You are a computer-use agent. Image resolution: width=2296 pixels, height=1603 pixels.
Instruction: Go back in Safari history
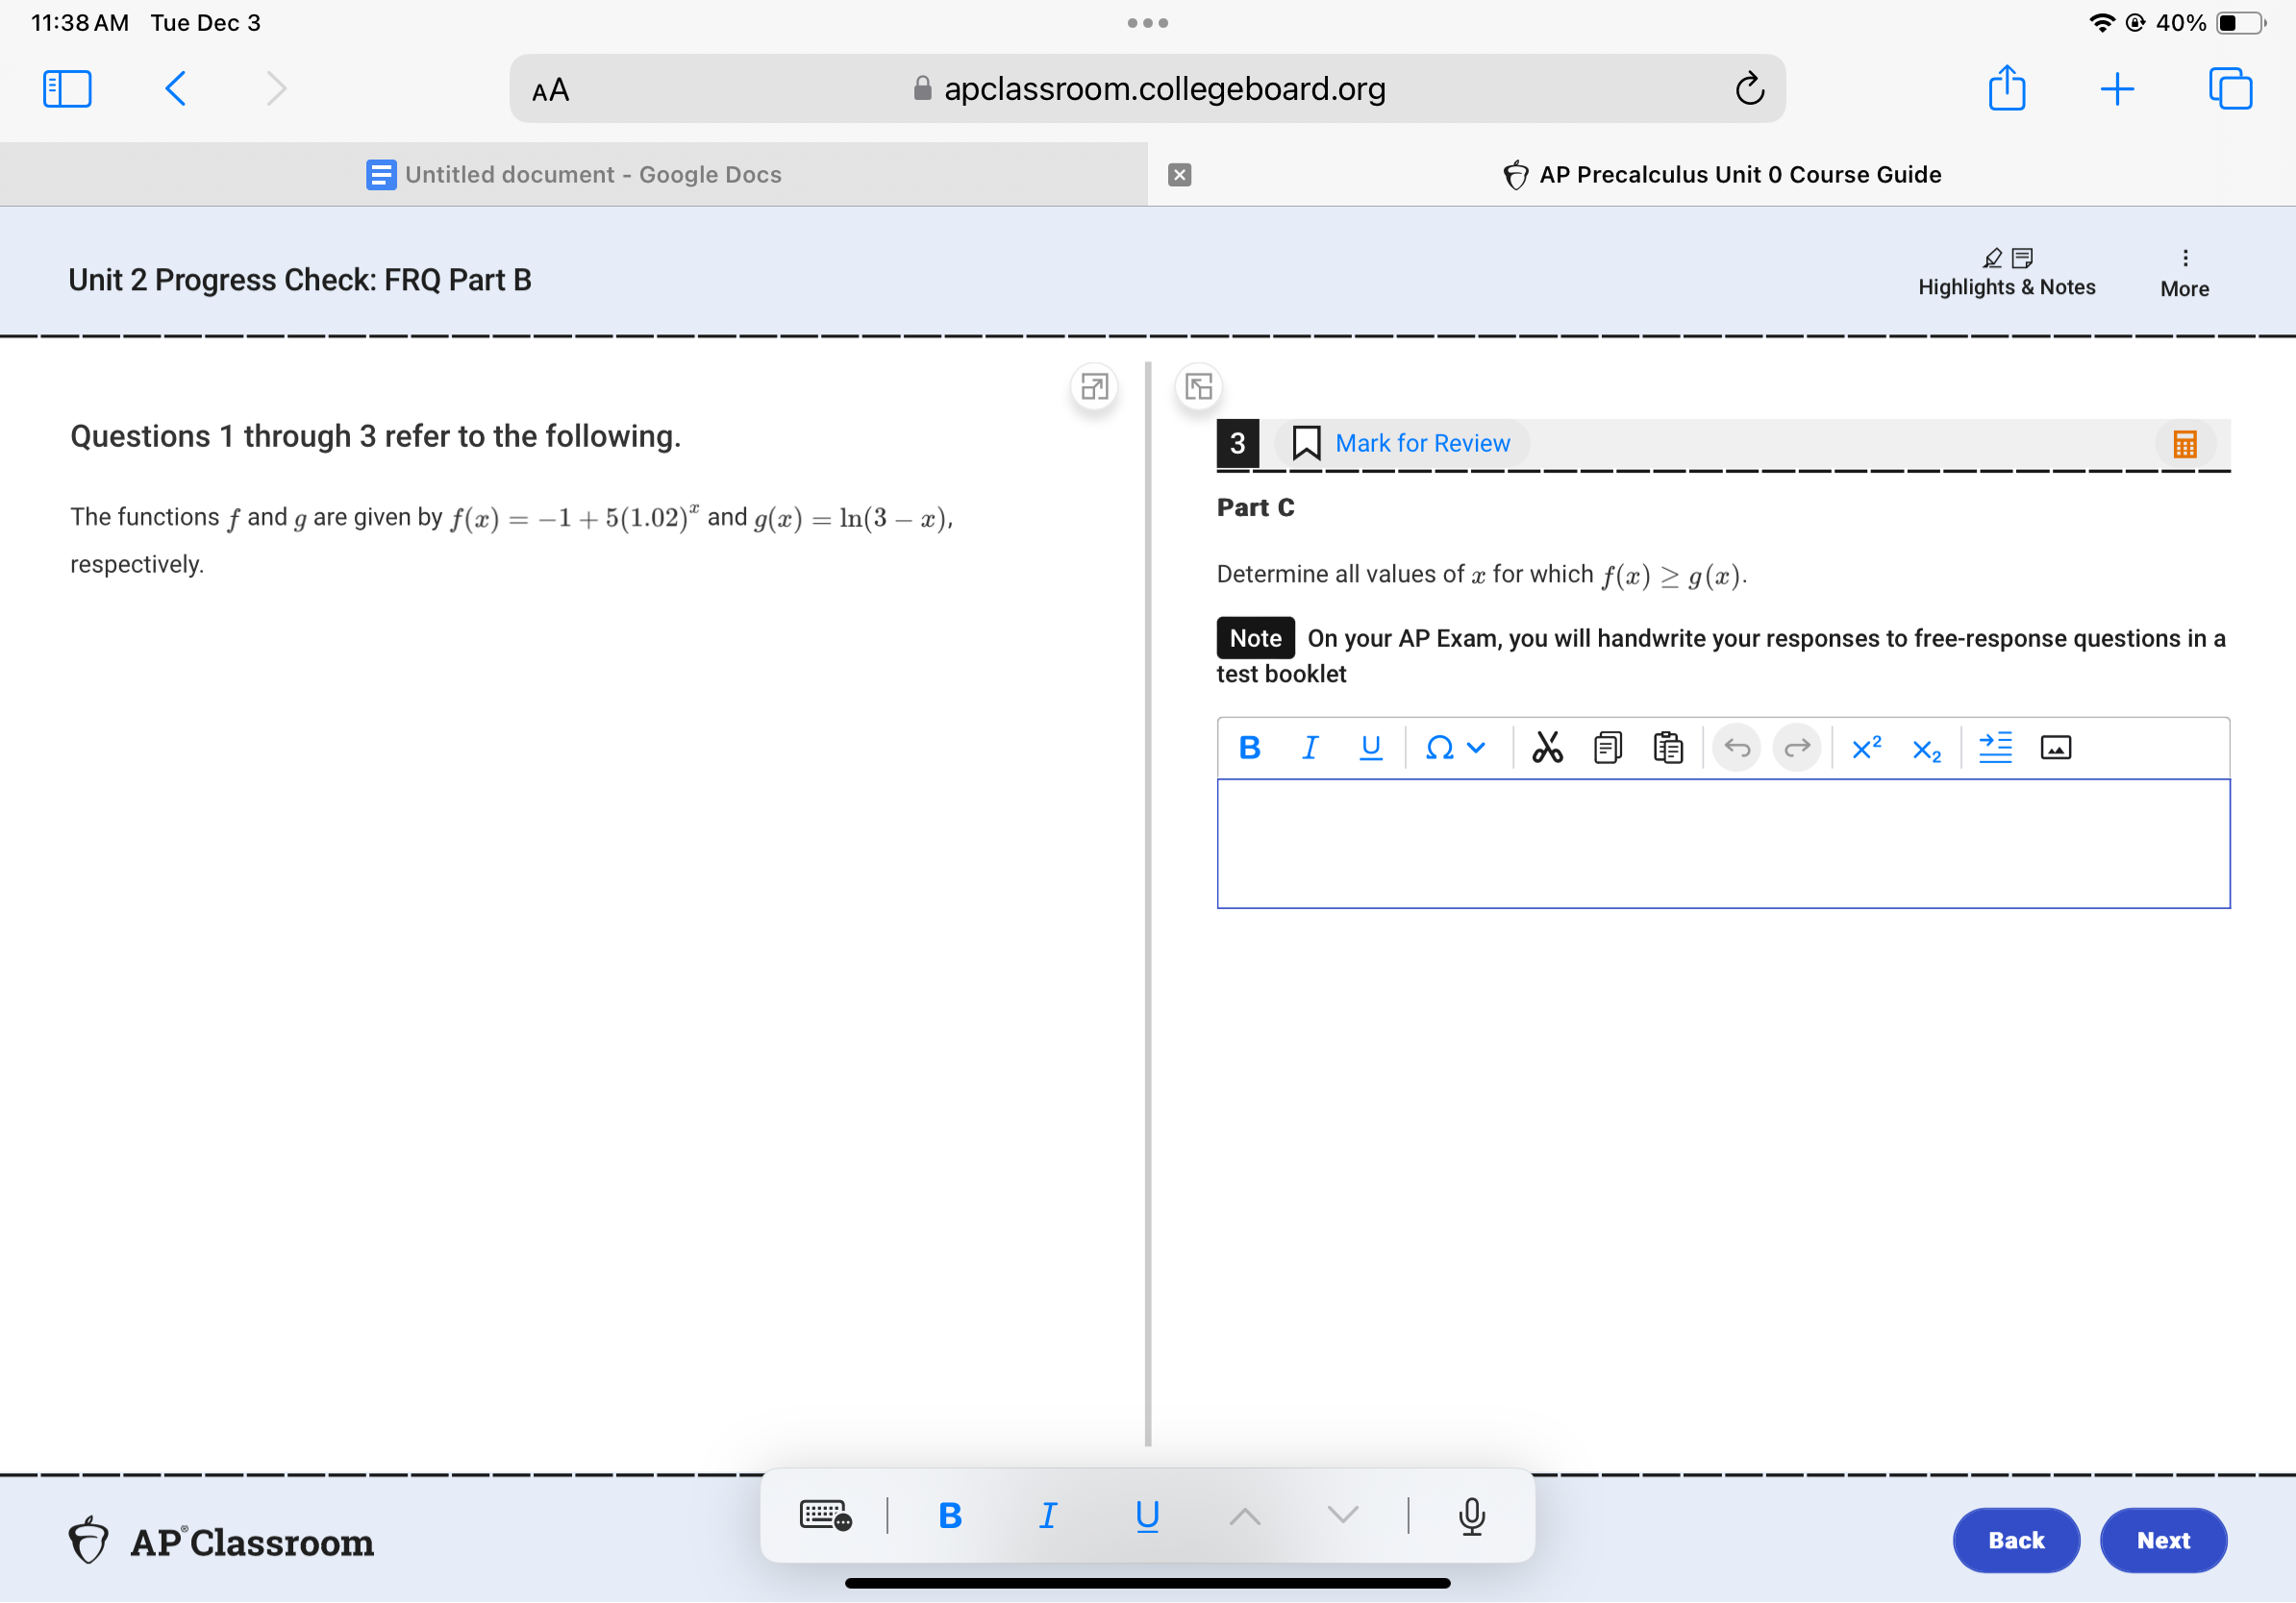coord(175,89)
